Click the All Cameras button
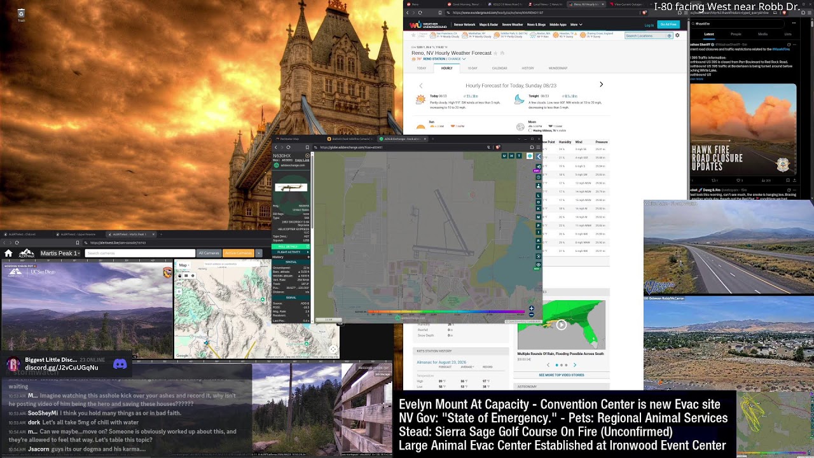 tap(209, 253)
